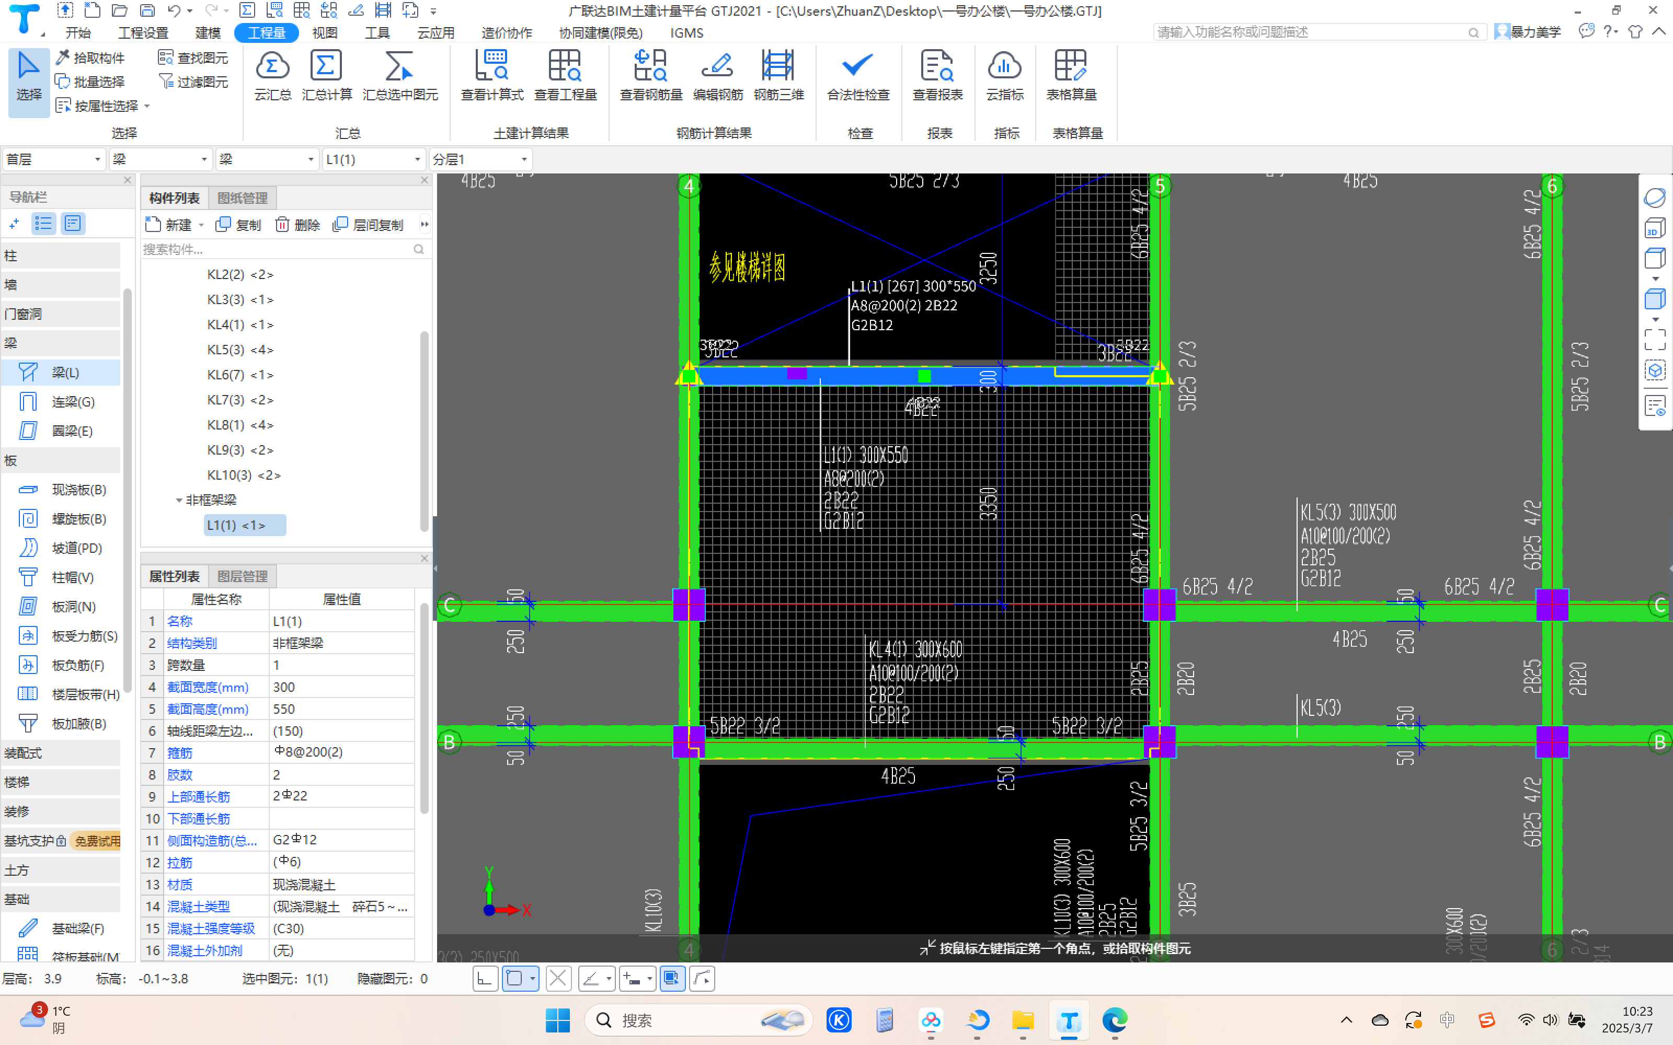Screen dimensions: 1673x1045
Task: Open 表格算量 tool
Action: (1071, 76)
